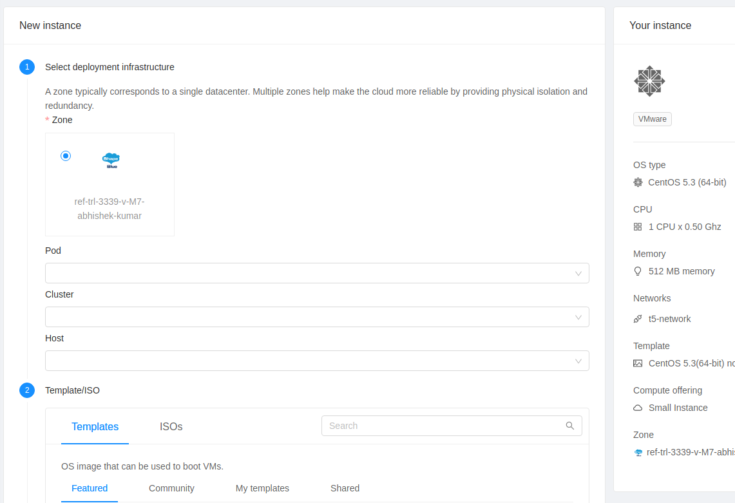Select the My templates tab
Viewport: 735px width, 503px height.
[263, 488]
